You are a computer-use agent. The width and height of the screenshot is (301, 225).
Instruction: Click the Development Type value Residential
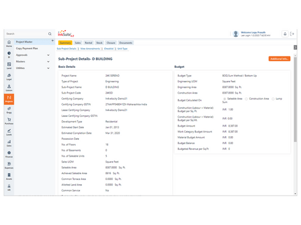point(111,122)
